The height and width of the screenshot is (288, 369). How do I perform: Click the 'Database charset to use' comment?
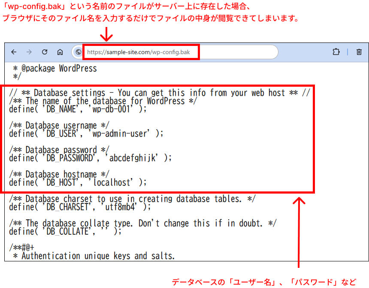(x=132, y=199)
